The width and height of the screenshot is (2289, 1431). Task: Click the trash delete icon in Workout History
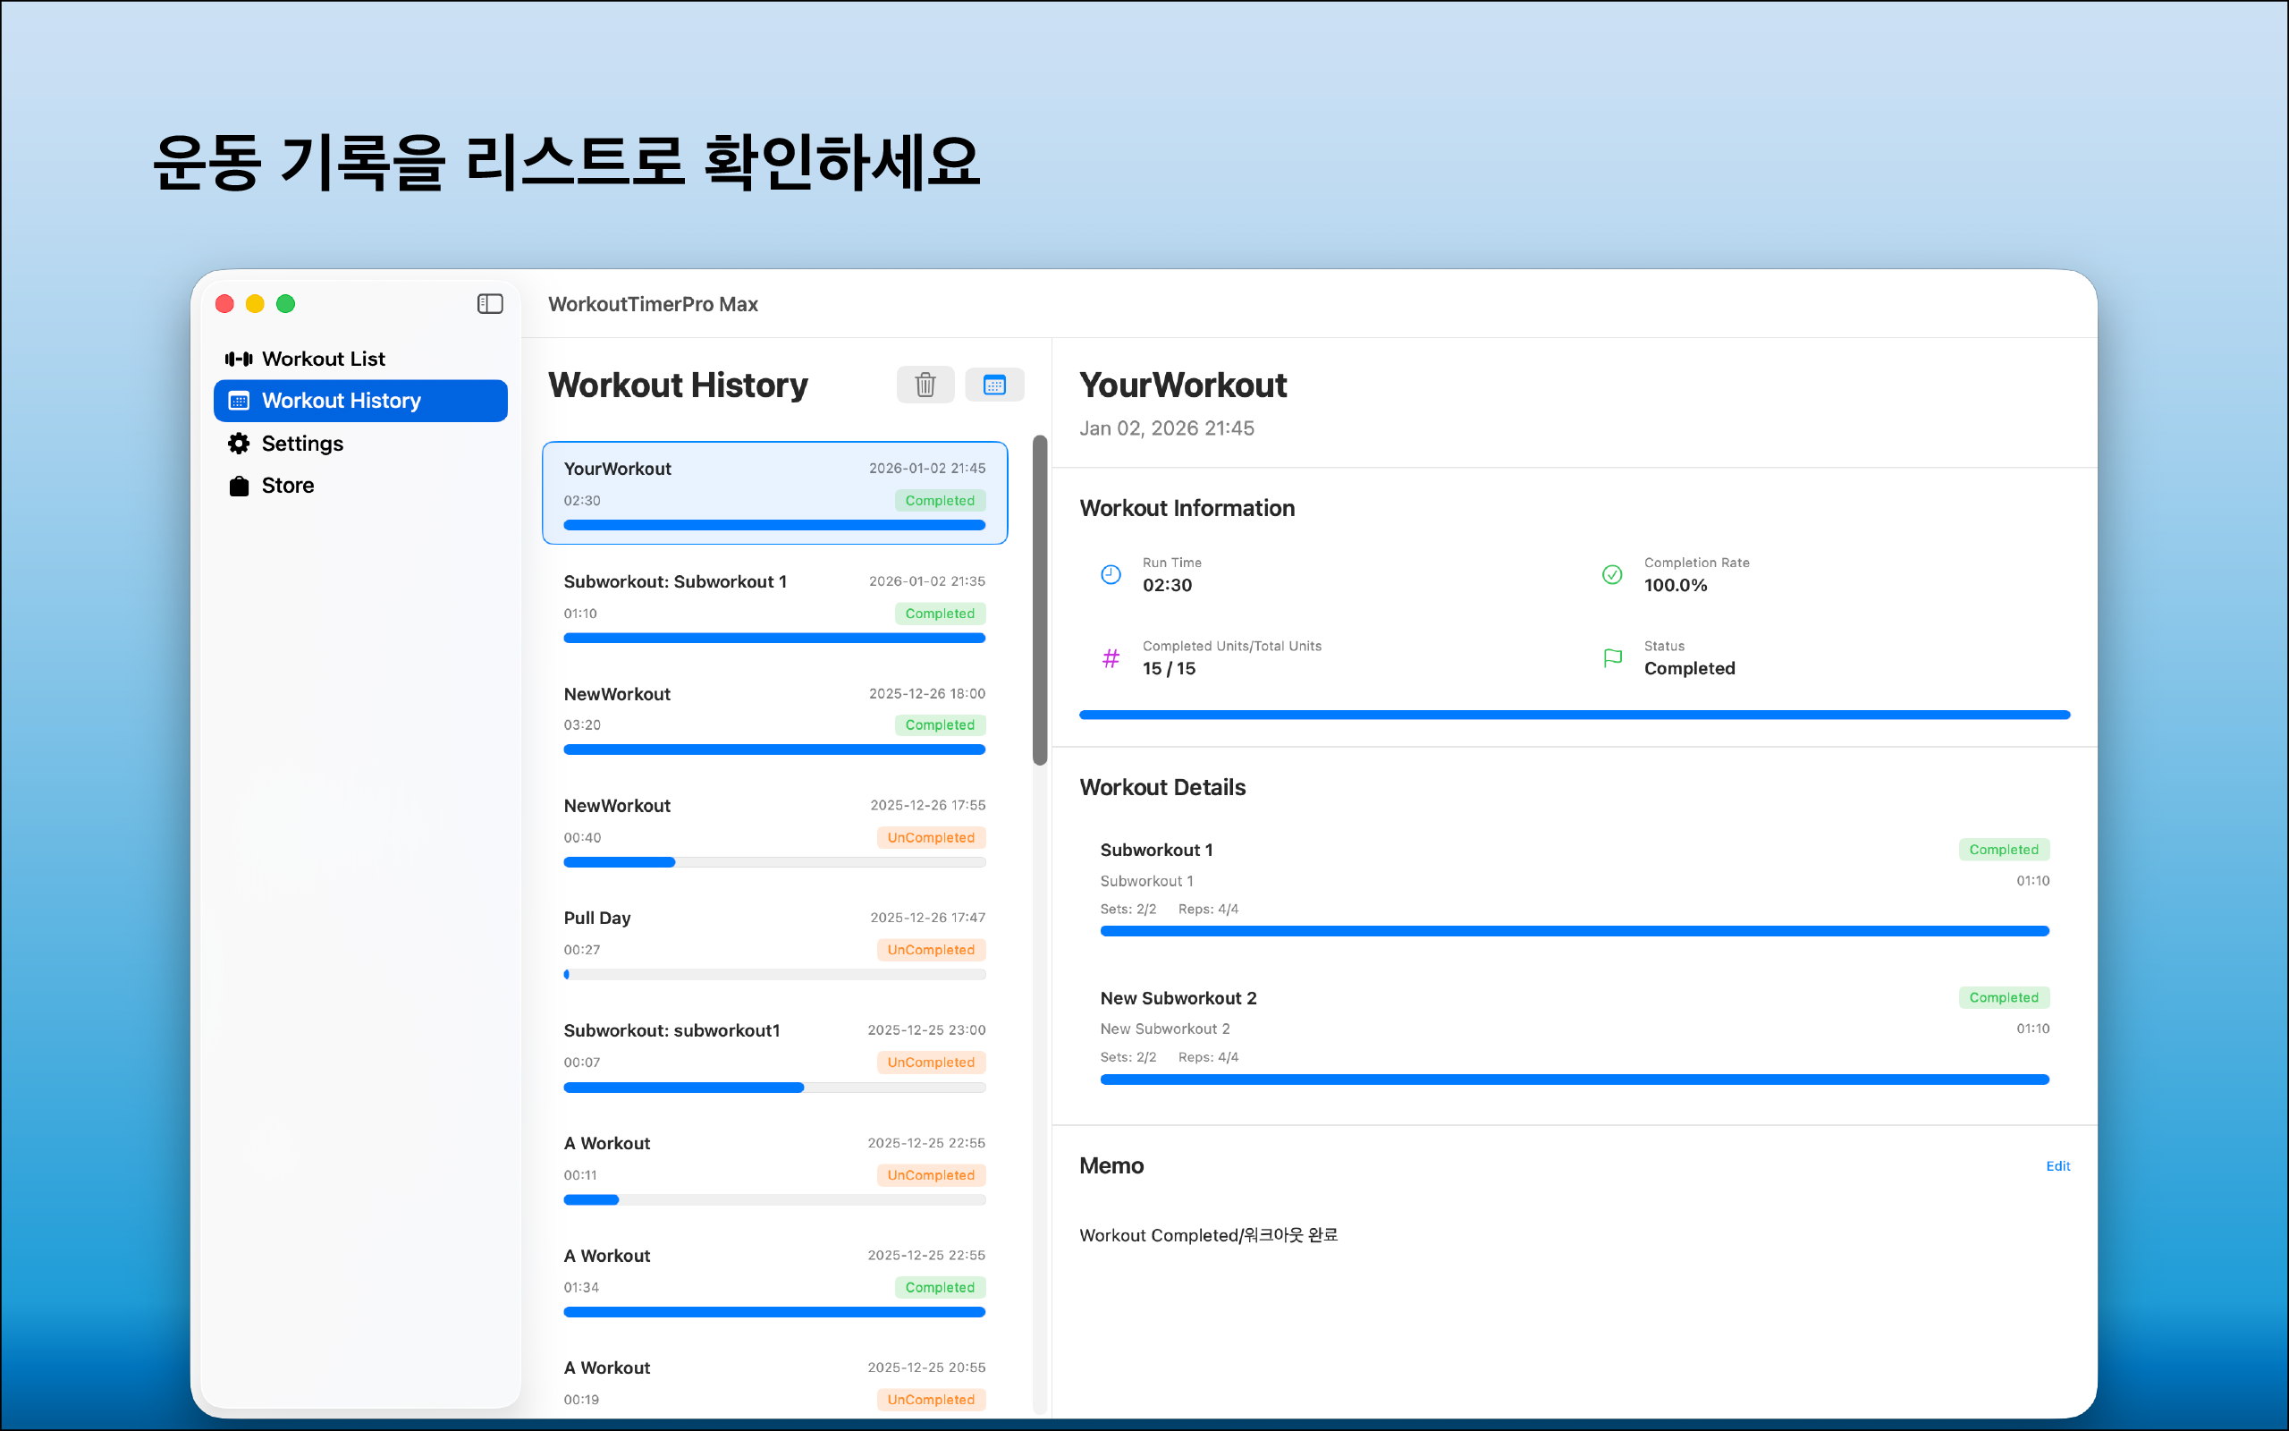pos(925,385)
